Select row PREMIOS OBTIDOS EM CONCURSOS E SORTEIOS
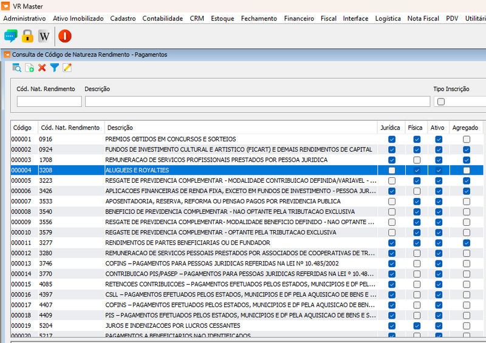The width and height of the screenshot is (486, 343). pyautogui.click(x=247, y=139)
